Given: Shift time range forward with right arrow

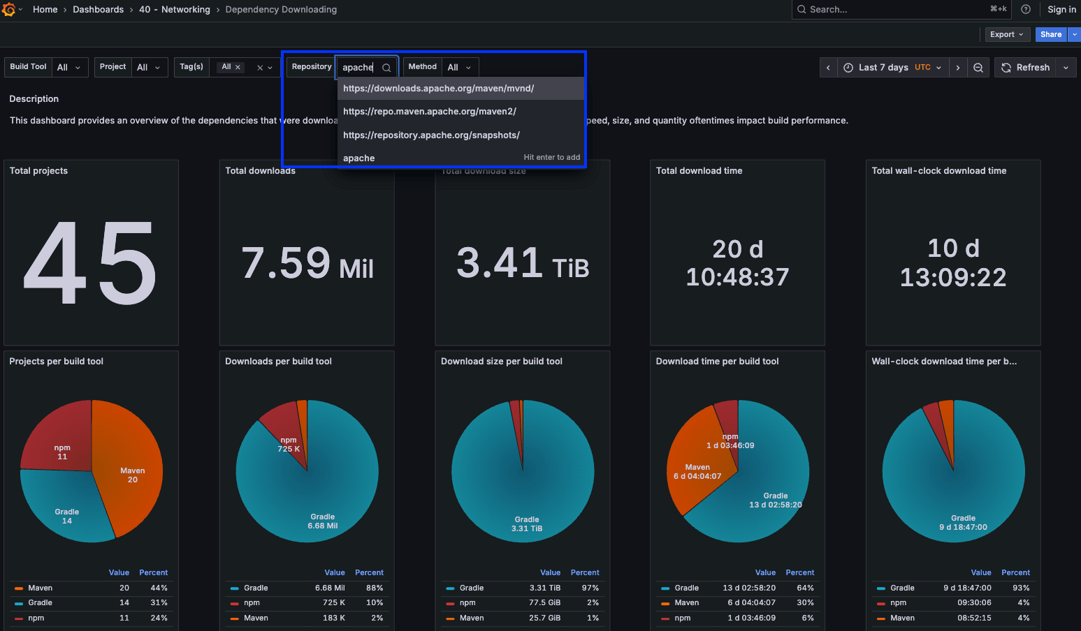Looking at the screenshot, I should 957,67.
